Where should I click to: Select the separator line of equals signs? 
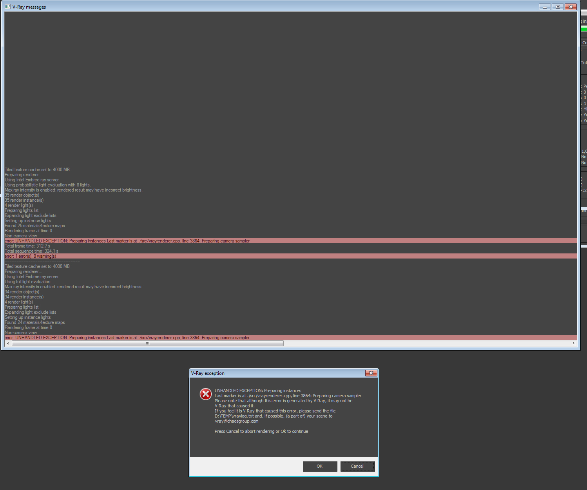click(42, 261)
